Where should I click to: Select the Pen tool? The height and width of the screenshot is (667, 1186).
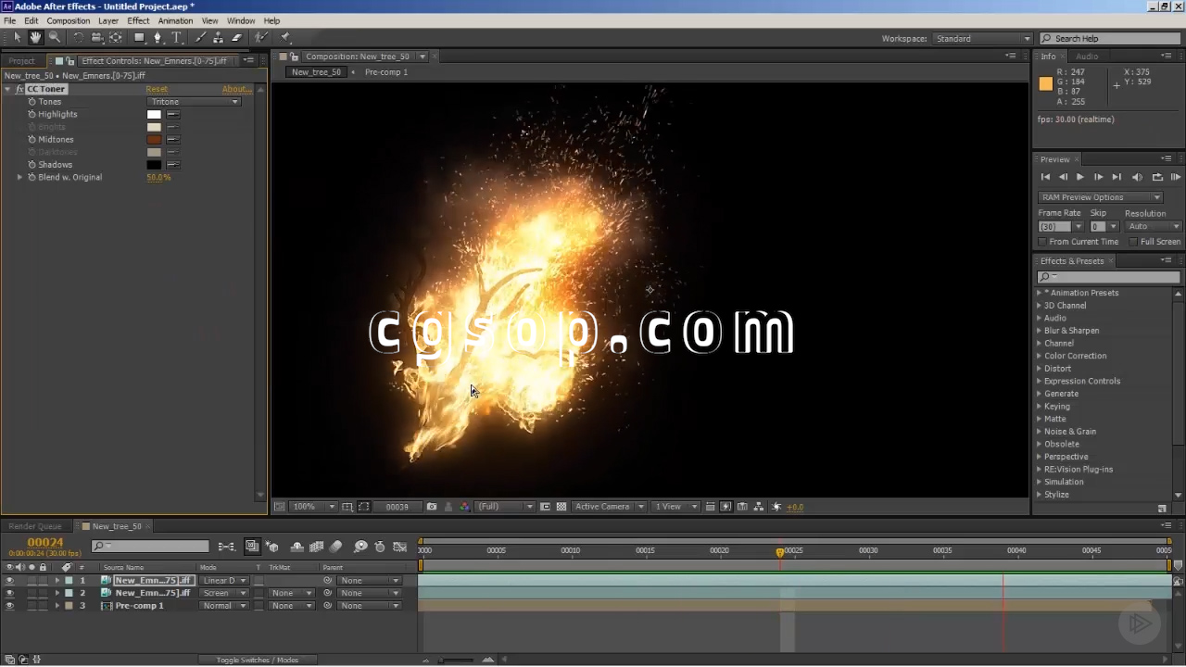click(158, 38)
